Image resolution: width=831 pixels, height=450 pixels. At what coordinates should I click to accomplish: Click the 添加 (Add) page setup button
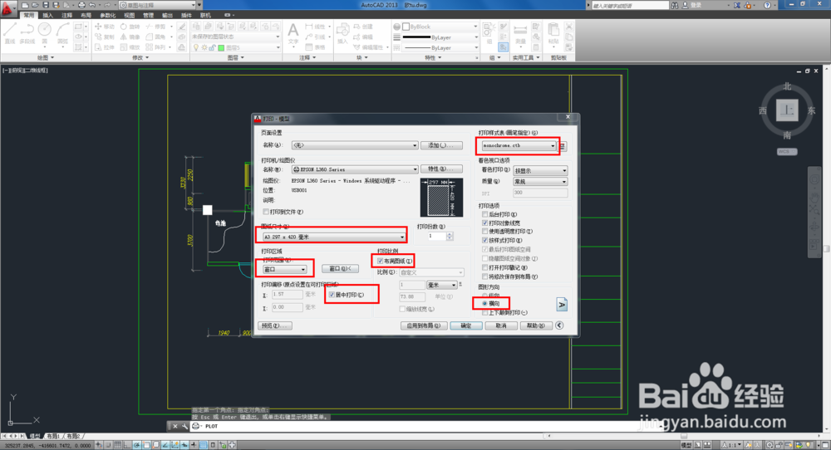(x=441, y=145)
